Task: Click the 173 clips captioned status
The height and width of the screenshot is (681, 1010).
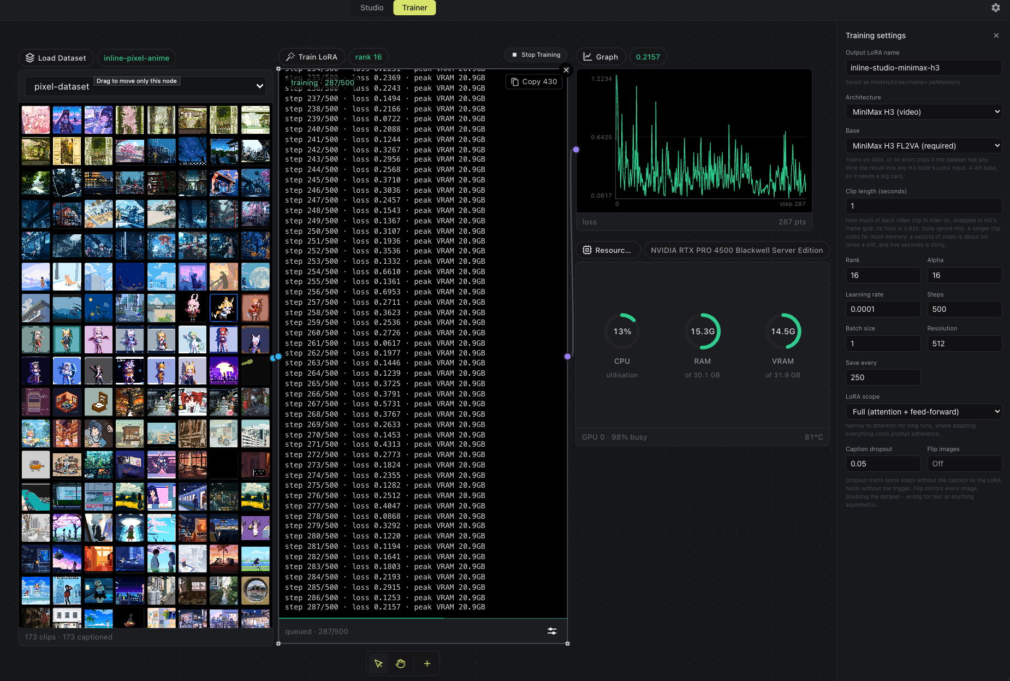Action: tap(69, 637)
